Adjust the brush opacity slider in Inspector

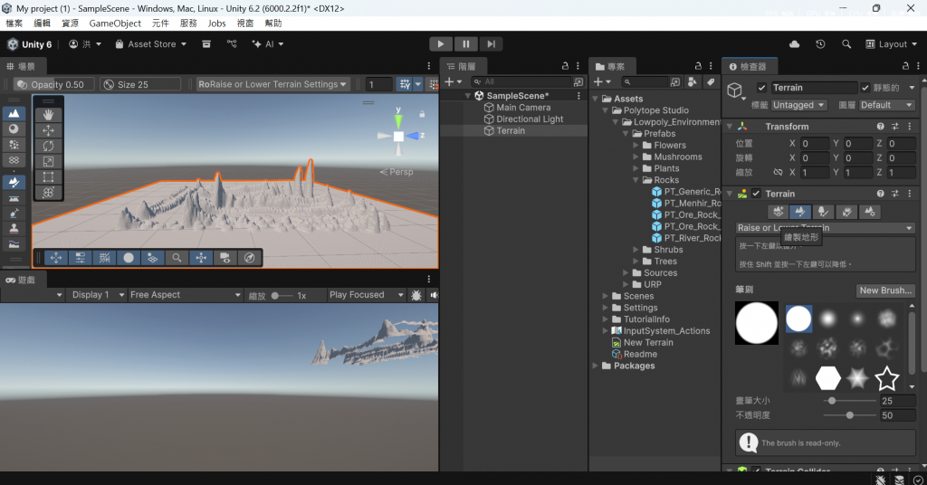point(849,415)
